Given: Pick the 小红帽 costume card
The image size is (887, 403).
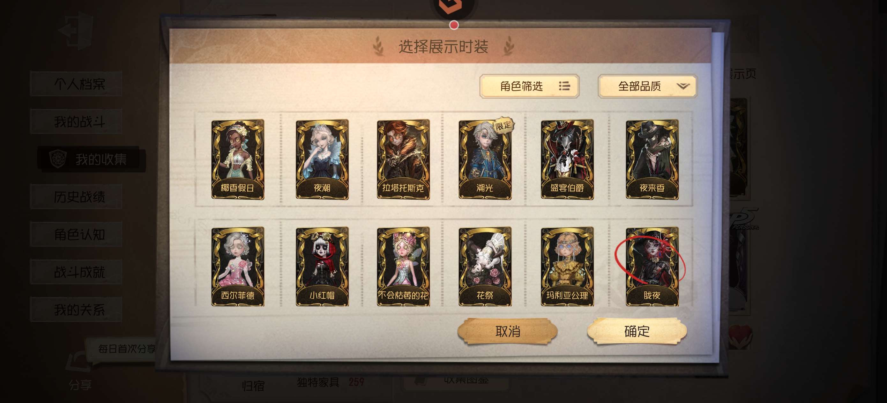Looking at the screenshot, I should 322,266.
